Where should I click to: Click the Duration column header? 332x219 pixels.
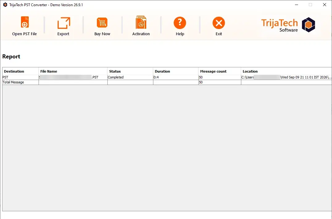(176, 71)
